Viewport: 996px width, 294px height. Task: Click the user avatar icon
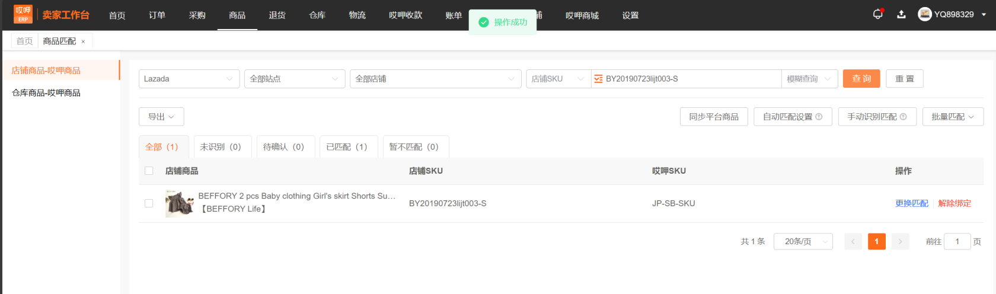[x=924, y=14]
